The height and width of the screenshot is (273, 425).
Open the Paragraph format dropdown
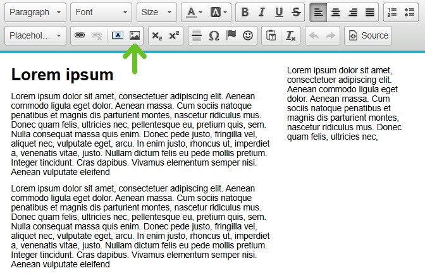(35, 13)
